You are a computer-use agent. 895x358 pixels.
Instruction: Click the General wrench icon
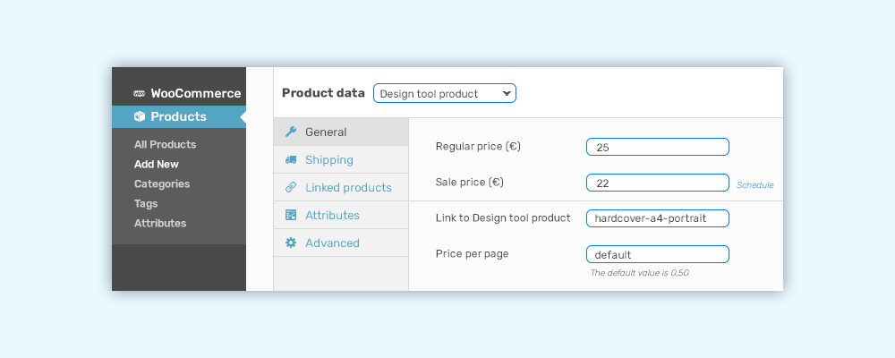point(291,132)
